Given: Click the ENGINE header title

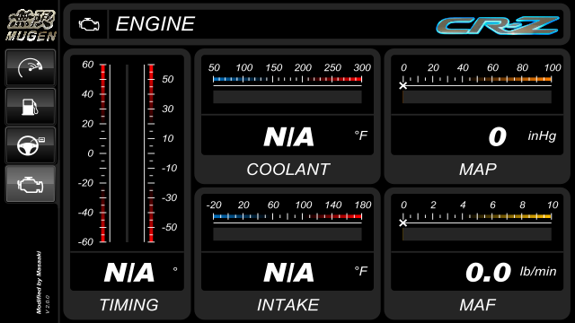Looking at the screenshot, I should click(155, 24).
